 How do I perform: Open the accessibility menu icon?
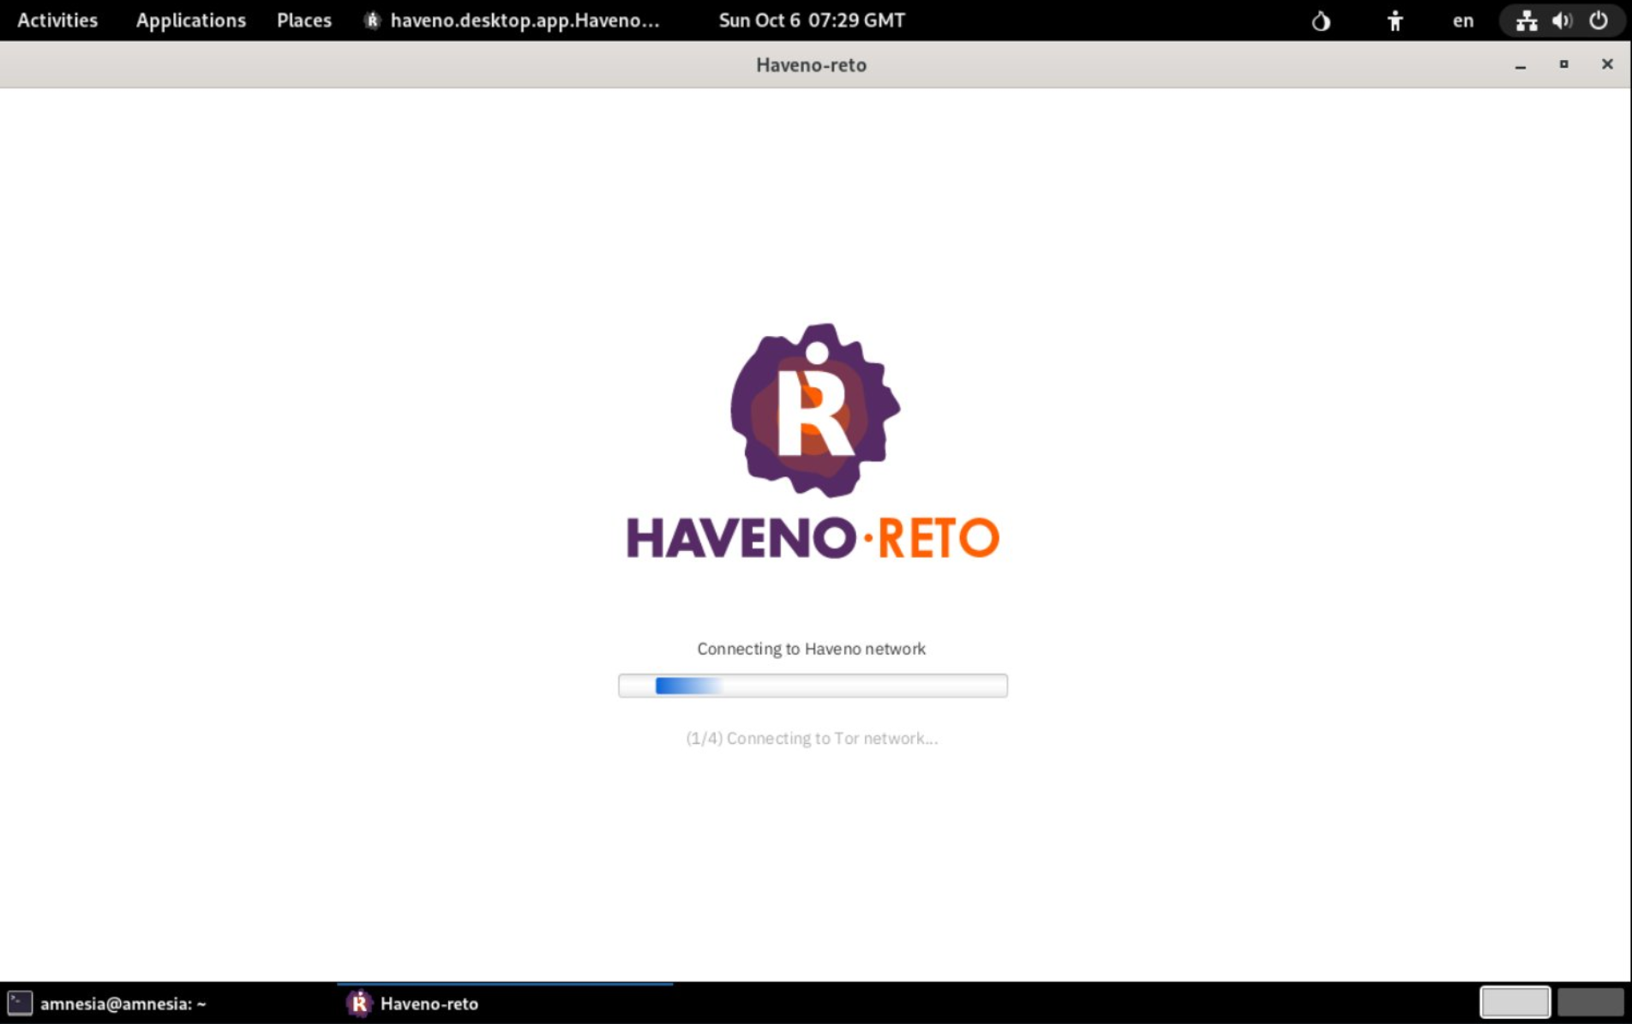click(1395, 20)
